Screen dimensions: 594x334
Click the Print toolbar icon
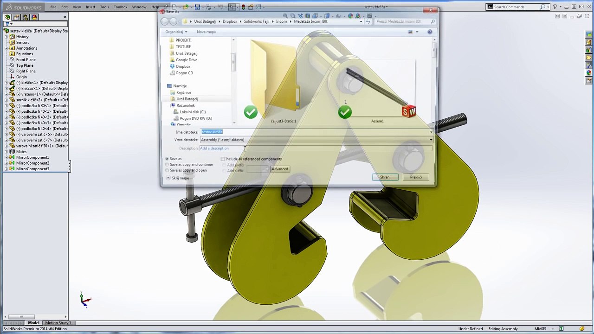point(209,7)
